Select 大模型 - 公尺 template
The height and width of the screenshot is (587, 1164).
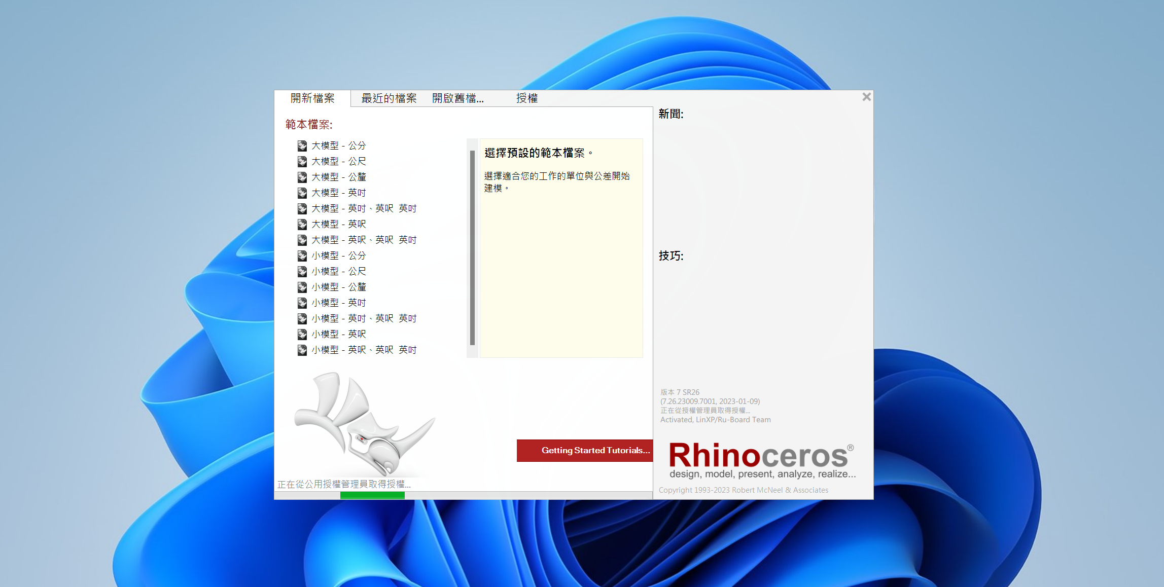tap(337, 161)
